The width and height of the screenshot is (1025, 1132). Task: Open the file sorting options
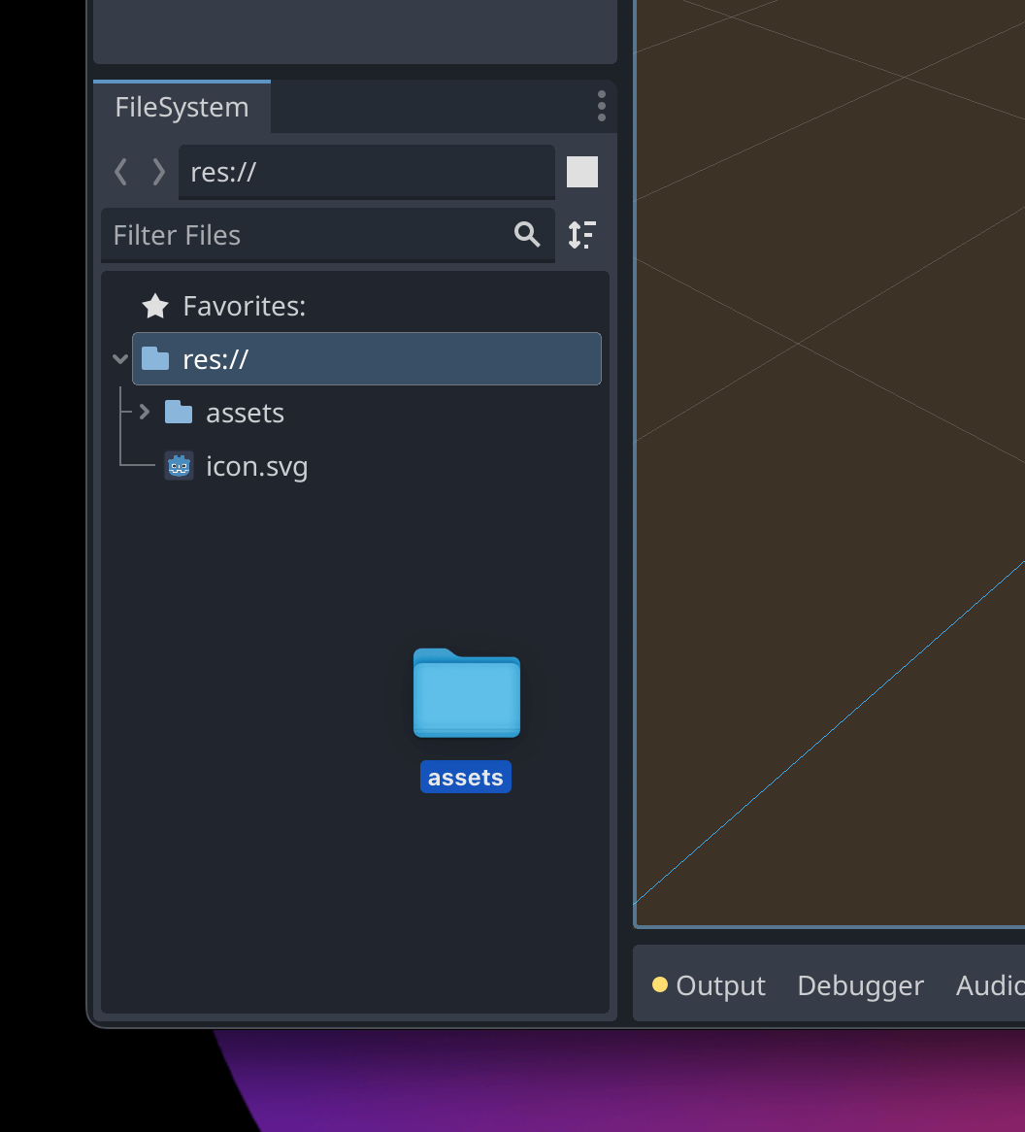(x=582, y=235)
